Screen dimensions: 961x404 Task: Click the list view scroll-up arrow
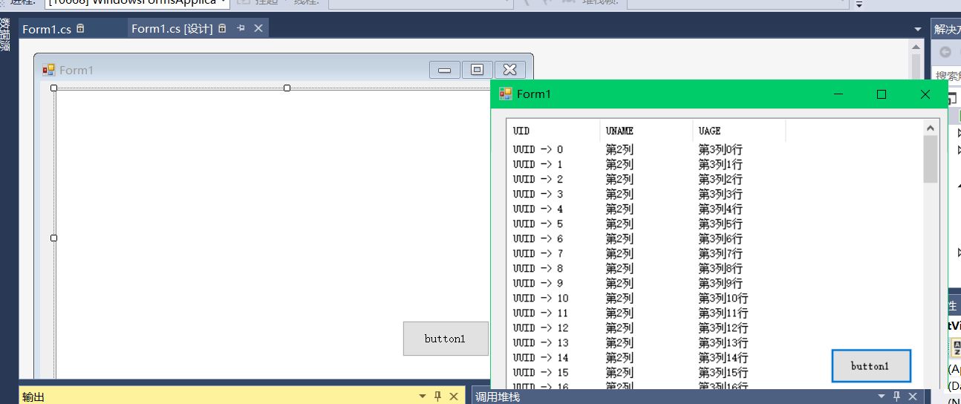(x=931, y=128)
